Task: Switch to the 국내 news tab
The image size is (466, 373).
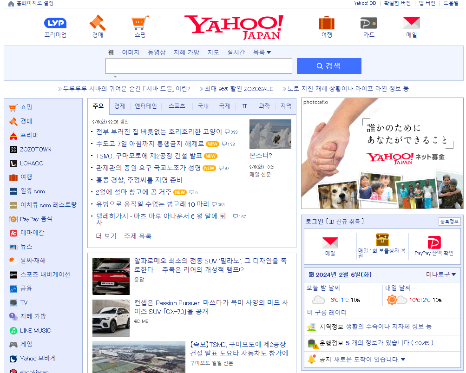Action: 203,106
